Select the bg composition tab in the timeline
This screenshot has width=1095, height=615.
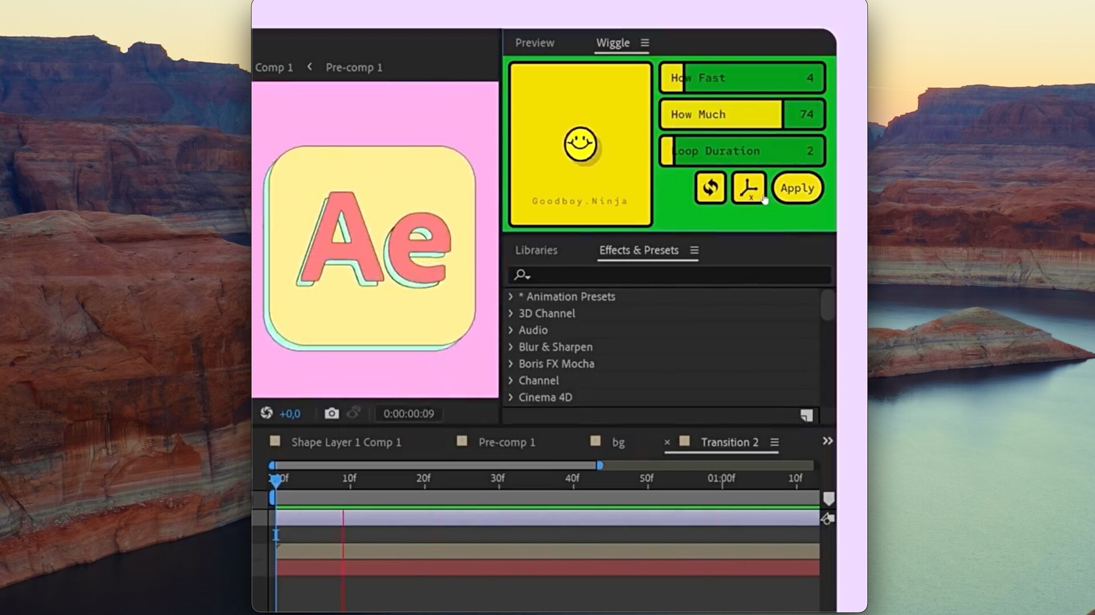click(618, 442)
